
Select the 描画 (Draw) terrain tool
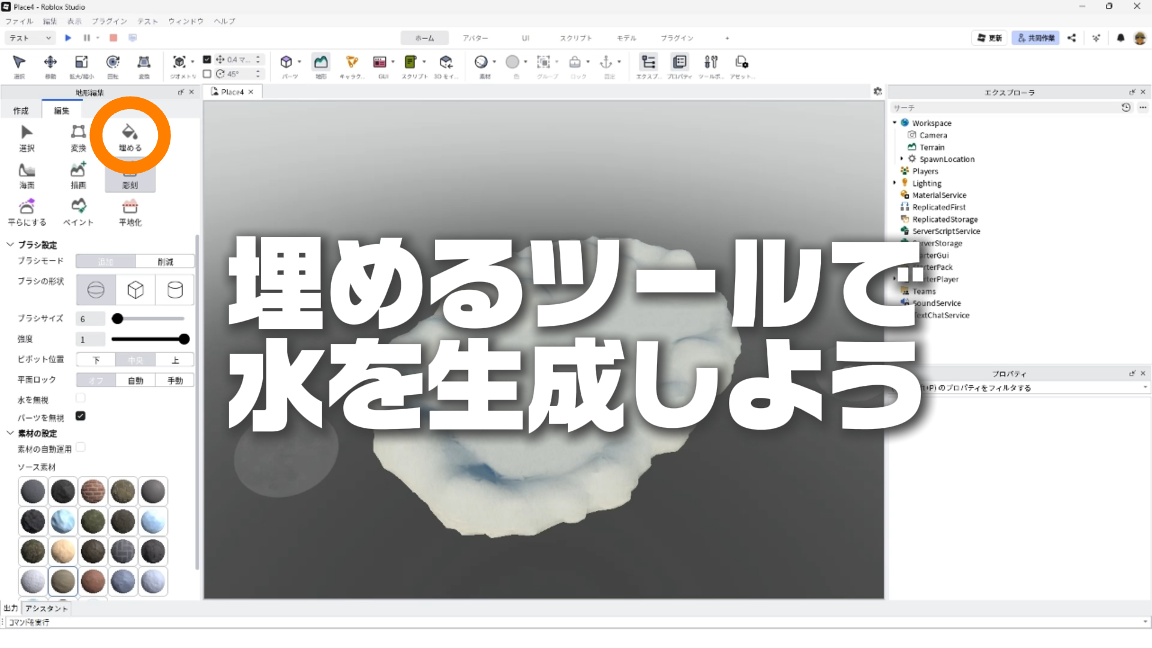pyautogui.click(x=78, y=176)
